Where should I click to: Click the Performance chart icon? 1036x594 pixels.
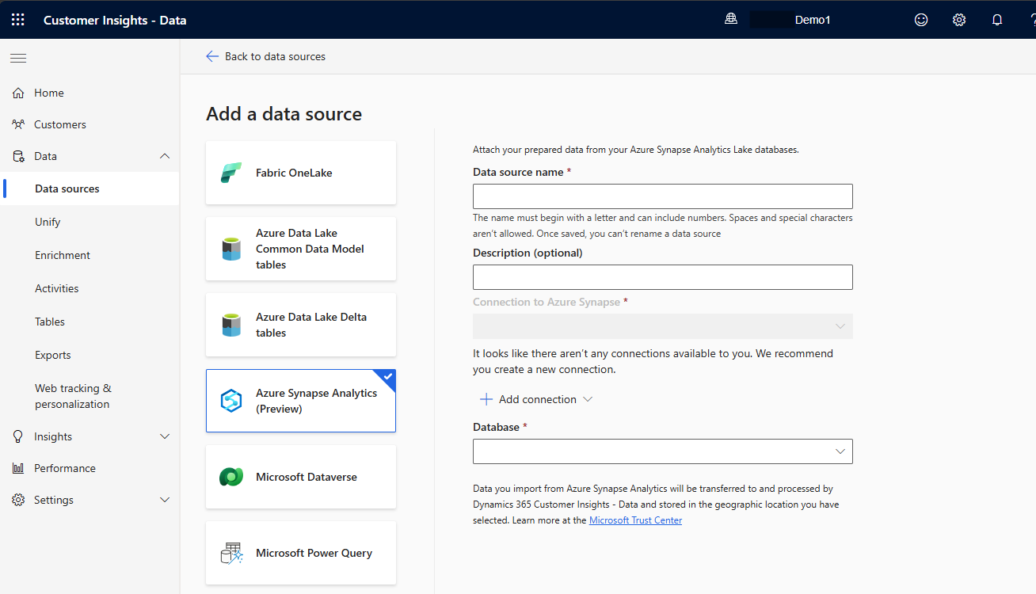click(x=18, y=468)
